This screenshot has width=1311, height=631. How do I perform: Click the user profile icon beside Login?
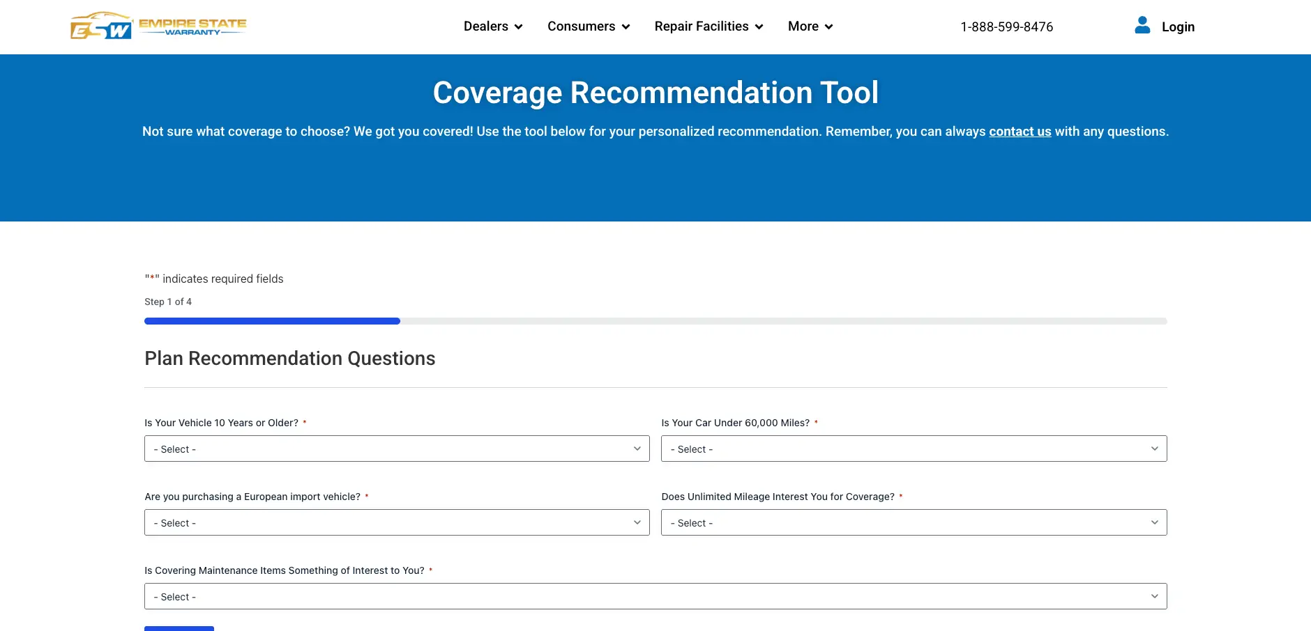pos(1142,25)
